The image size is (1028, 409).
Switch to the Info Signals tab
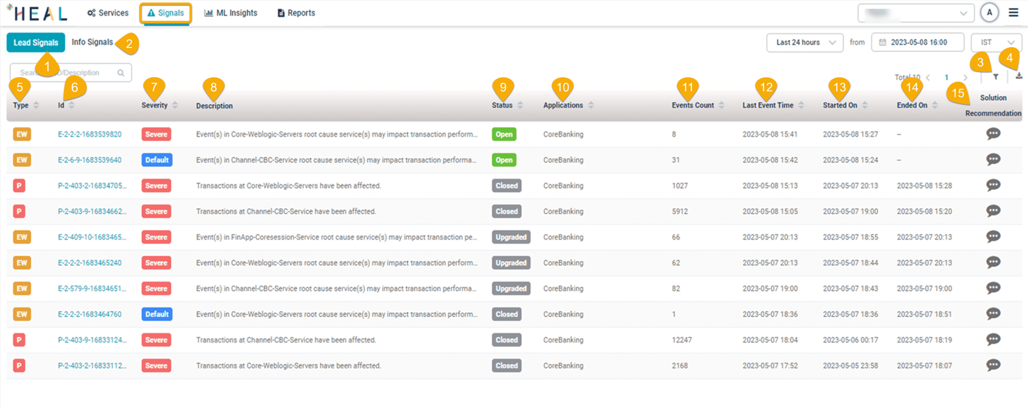[92, 42]
